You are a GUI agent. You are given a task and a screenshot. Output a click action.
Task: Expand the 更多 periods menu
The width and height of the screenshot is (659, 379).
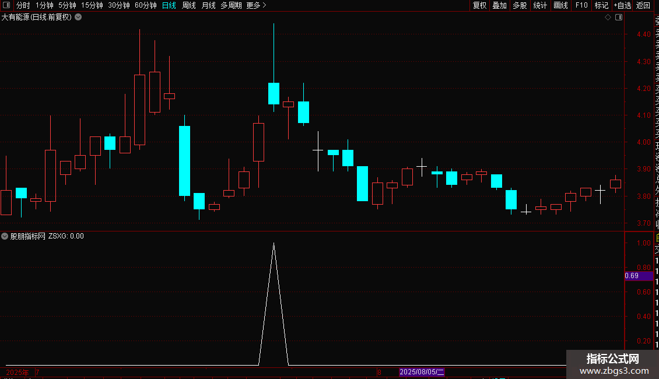pos(257,5)
